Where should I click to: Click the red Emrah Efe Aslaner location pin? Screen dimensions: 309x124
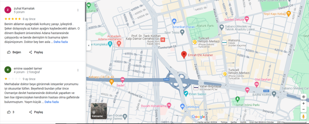[x=184, y=55]
